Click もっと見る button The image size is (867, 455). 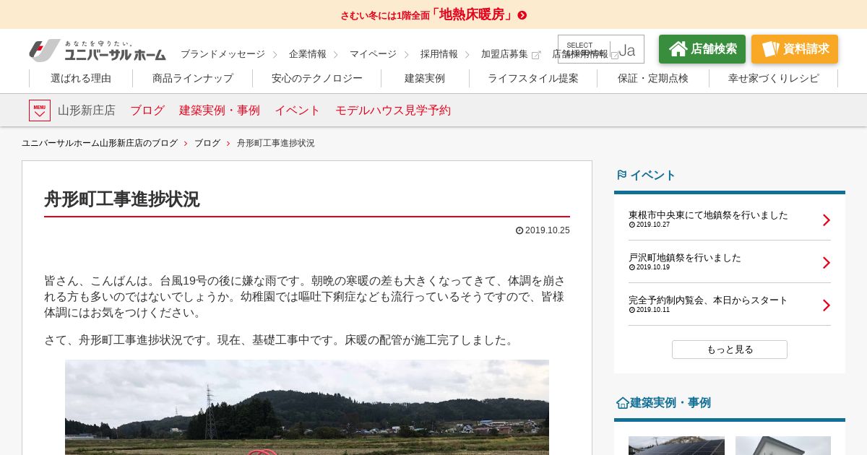(x=730, y=350)
